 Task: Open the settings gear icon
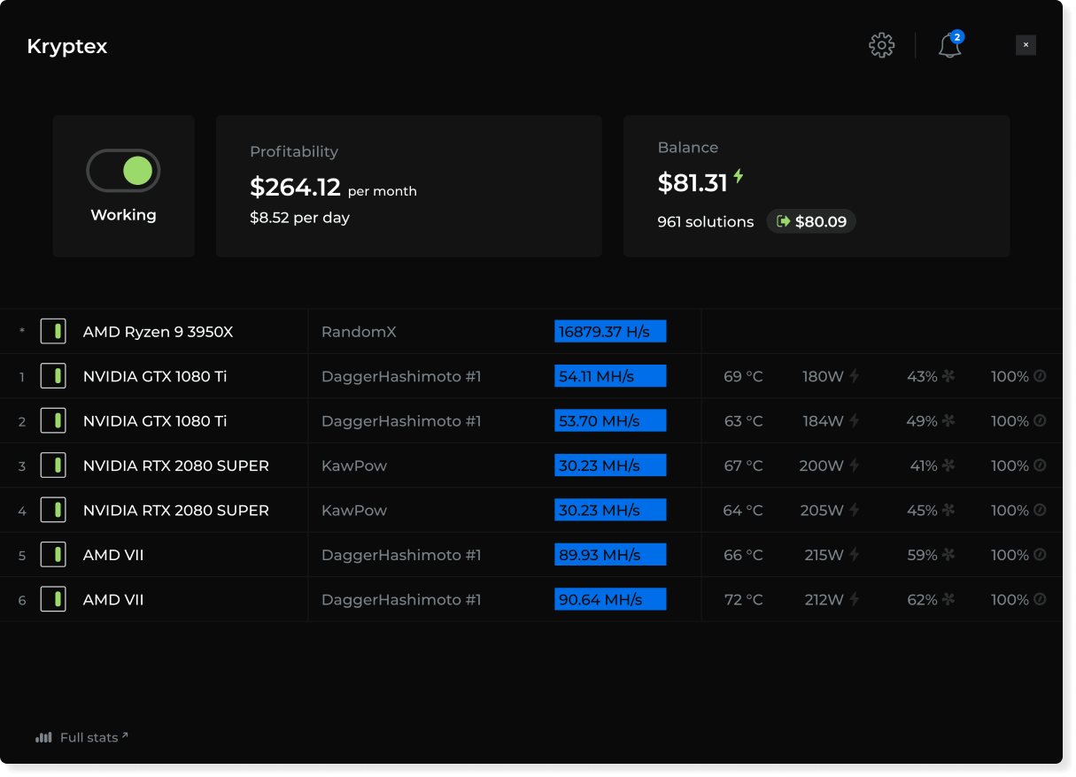point(881,45)
